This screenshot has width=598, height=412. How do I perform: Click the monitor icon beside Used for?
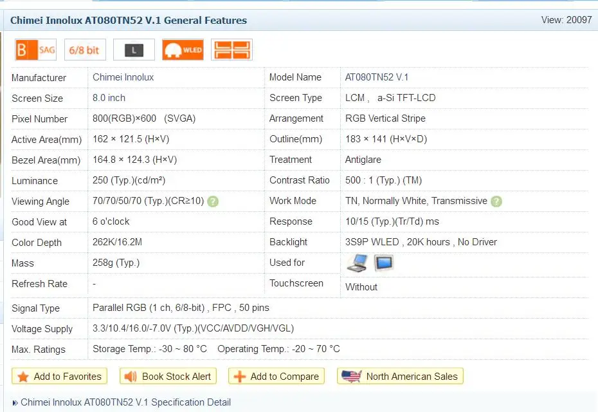384,263
